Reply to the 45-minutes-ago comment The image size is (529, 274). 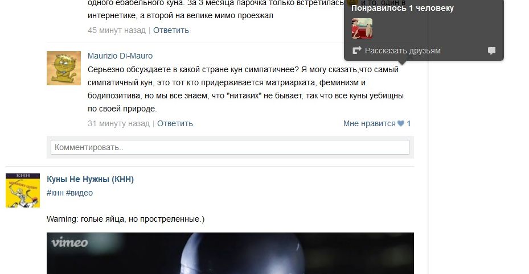[171, 30]
